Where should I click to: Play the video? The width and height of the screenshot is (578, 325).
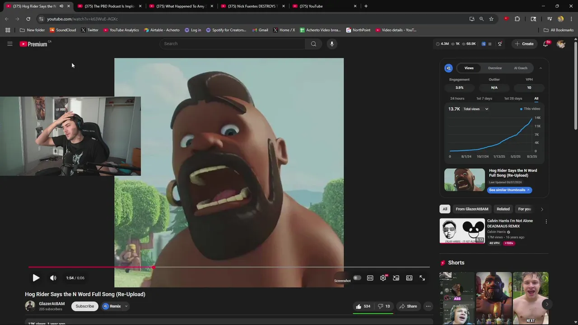pyautogui.click(x=36, y=278)
